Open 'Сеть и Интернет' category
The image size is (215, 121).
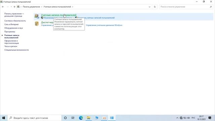(11, 25)
